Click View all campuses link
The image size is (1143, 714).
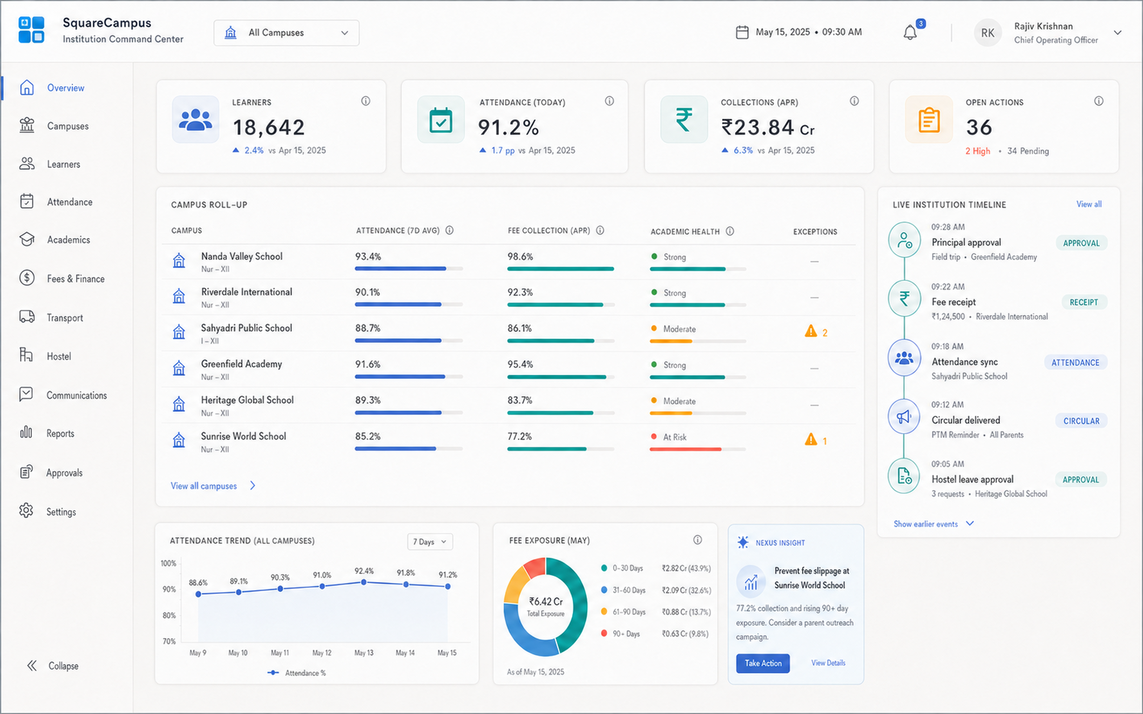coord(213,486)
